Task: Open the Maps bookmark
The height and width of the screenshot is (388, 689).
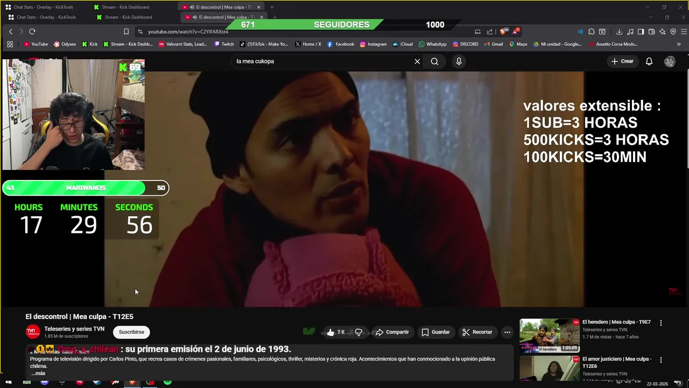Action: [518, 44]
